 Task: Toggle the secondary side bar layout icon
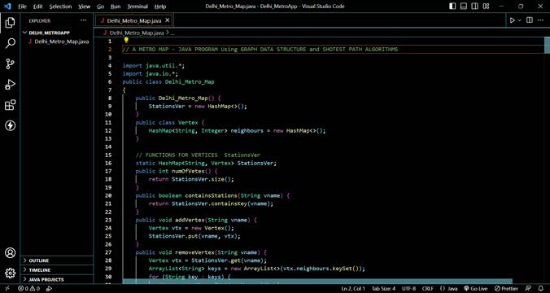point(474,7)
